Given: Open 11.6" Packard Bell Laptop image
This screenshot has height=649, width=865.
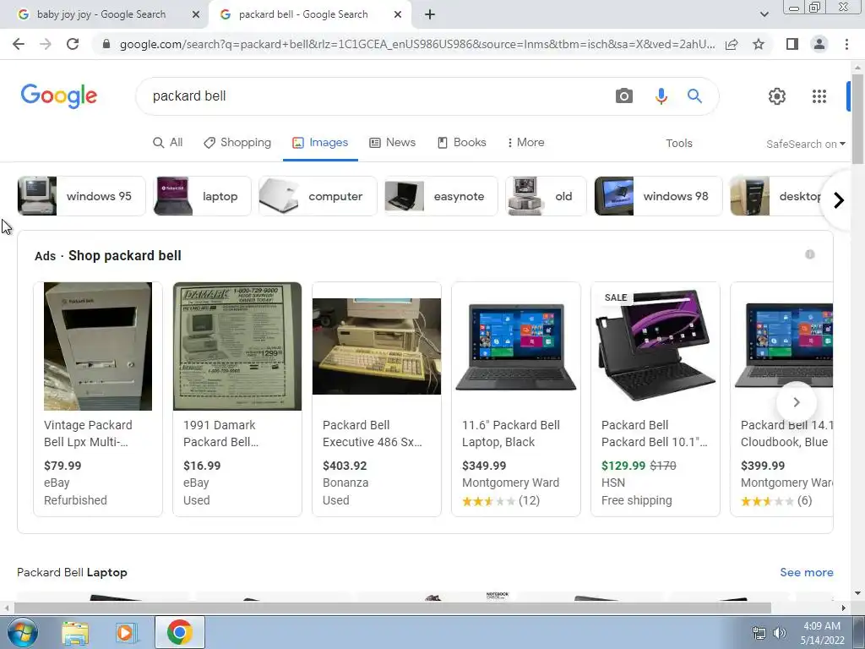Looking at the screenshot, I should click(x=516, y=346).
